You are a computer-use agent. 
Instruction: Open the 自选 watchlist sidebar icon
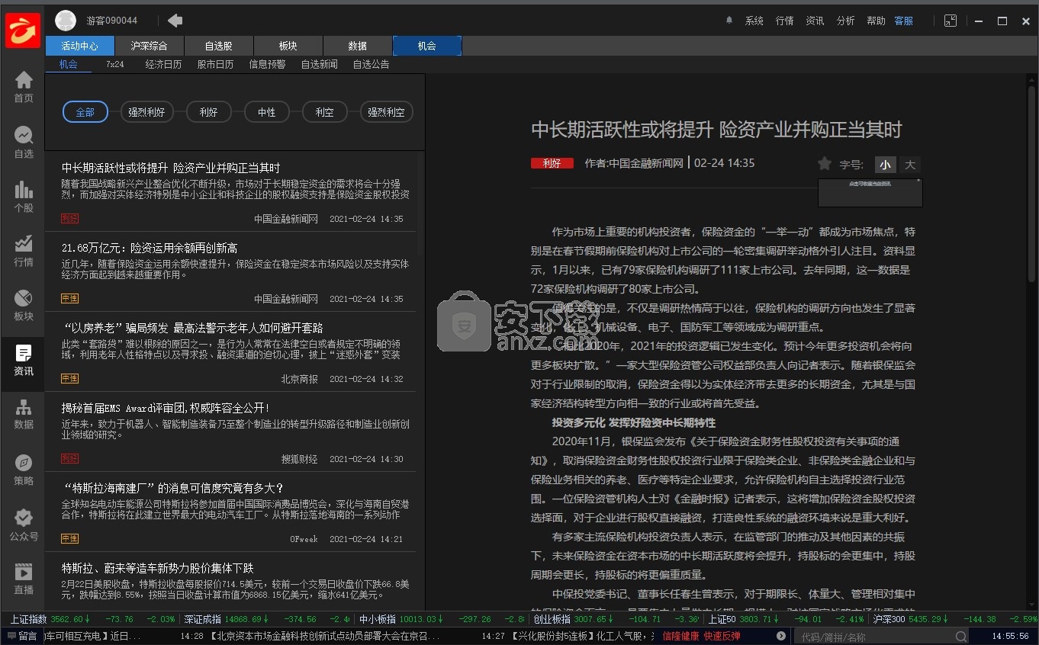[24, 142]
